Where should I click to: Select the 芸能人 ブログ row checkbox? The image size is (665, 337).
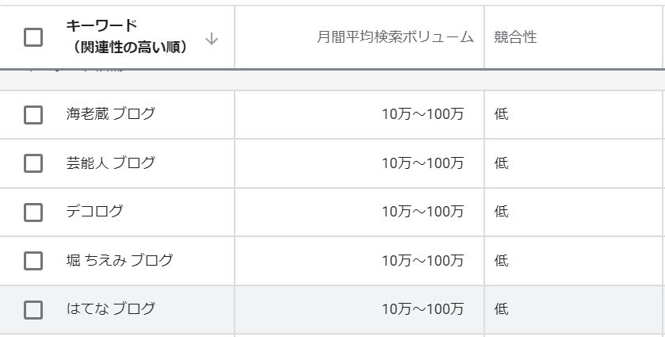click(33, 163)
